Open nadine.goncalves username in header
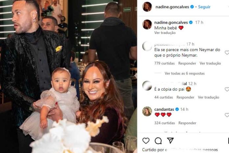This screenshot has width=229, height=153. tap(172, 7)
